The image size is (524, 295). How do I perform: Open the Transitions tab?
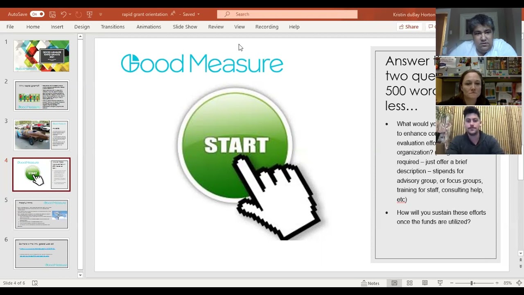(x=113, y=27)
